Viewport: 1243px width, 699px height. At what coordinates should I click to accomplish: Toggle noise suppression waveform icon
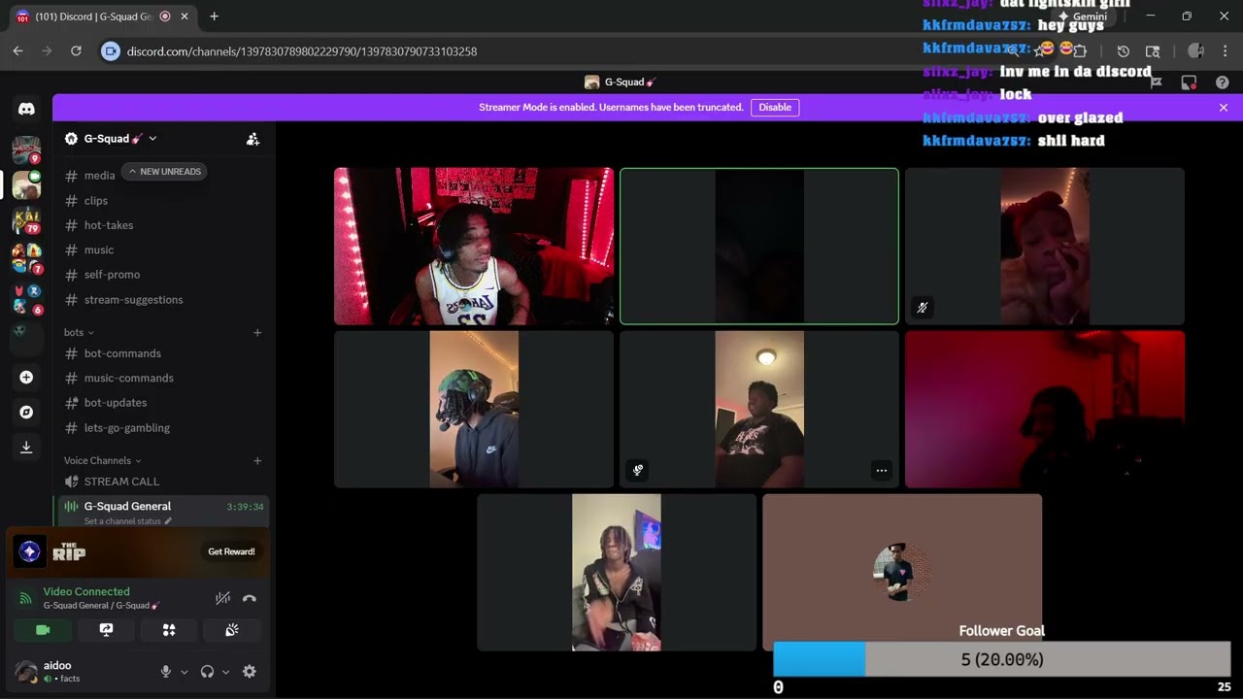click(x=222, y=598)
